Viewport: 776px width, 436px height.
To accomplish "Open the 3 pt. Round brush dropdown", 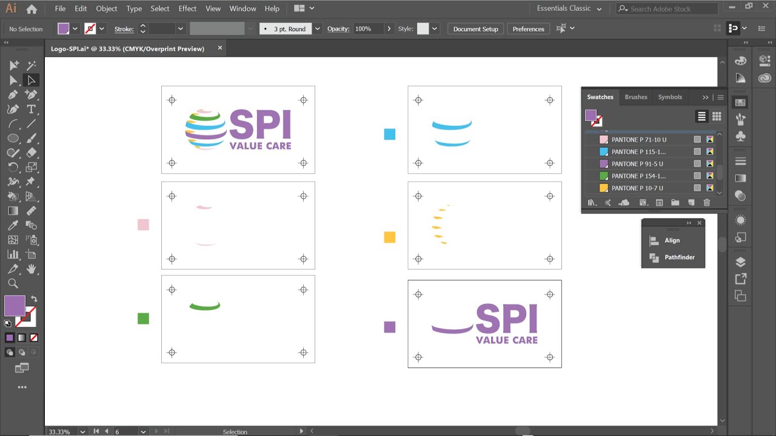I will point(317,28).
